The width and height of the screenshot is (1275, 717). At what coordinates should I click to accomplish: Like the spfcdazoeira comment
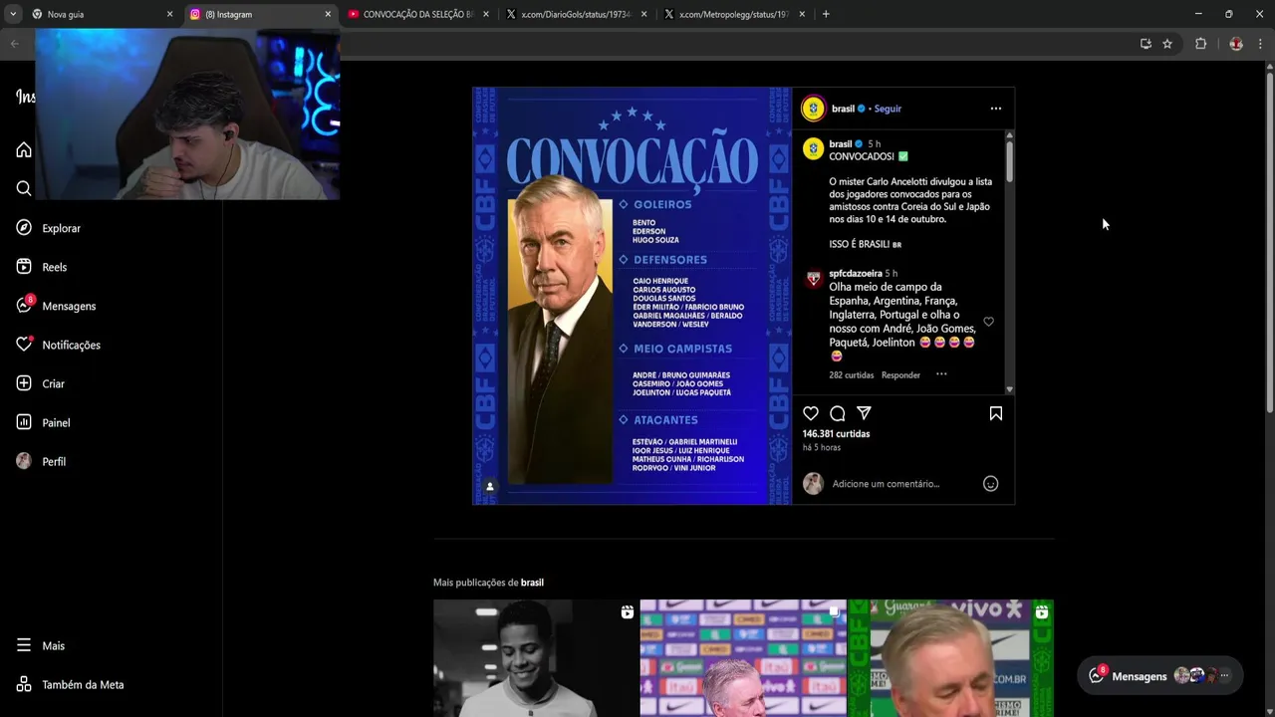pyautogui.click(x=988, y=322)
